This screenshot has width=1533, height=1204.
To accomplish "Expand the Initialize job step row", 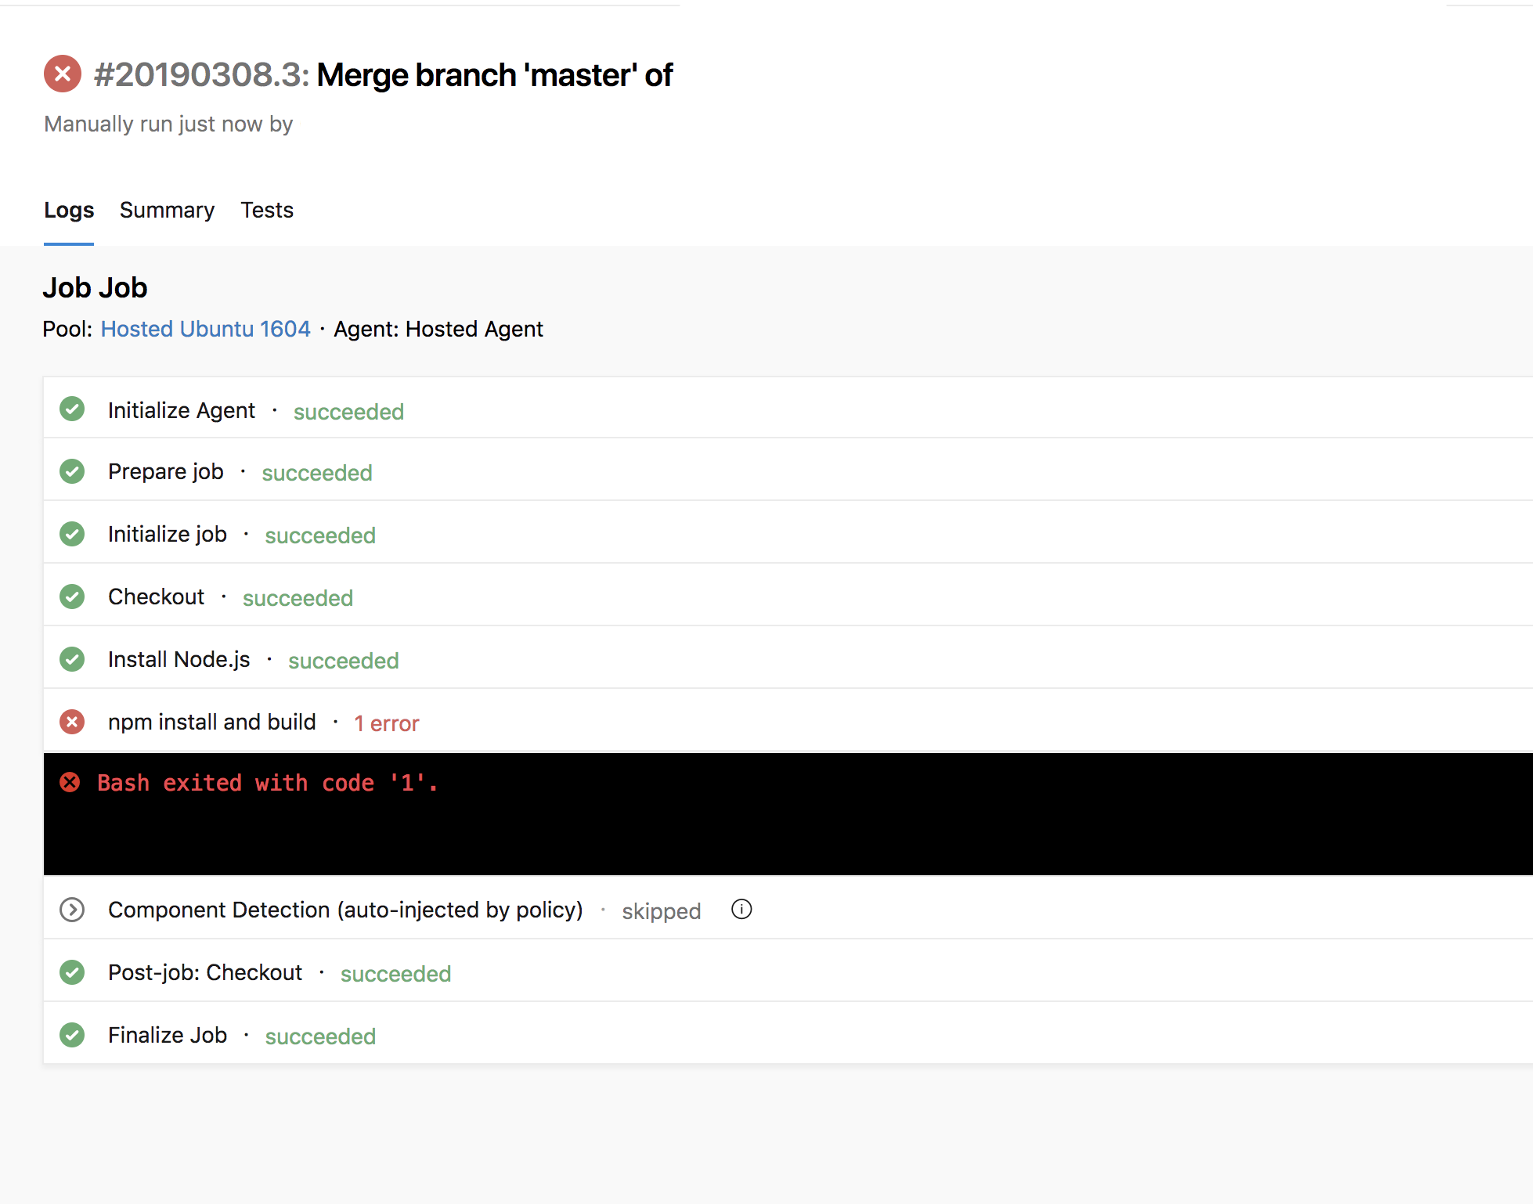I will 168,535.
